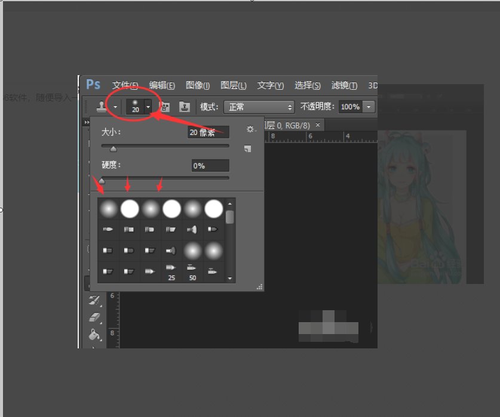The image size is (500, 417).
Task: Open the 滤镜 menu
Action: tap(343, 85)
